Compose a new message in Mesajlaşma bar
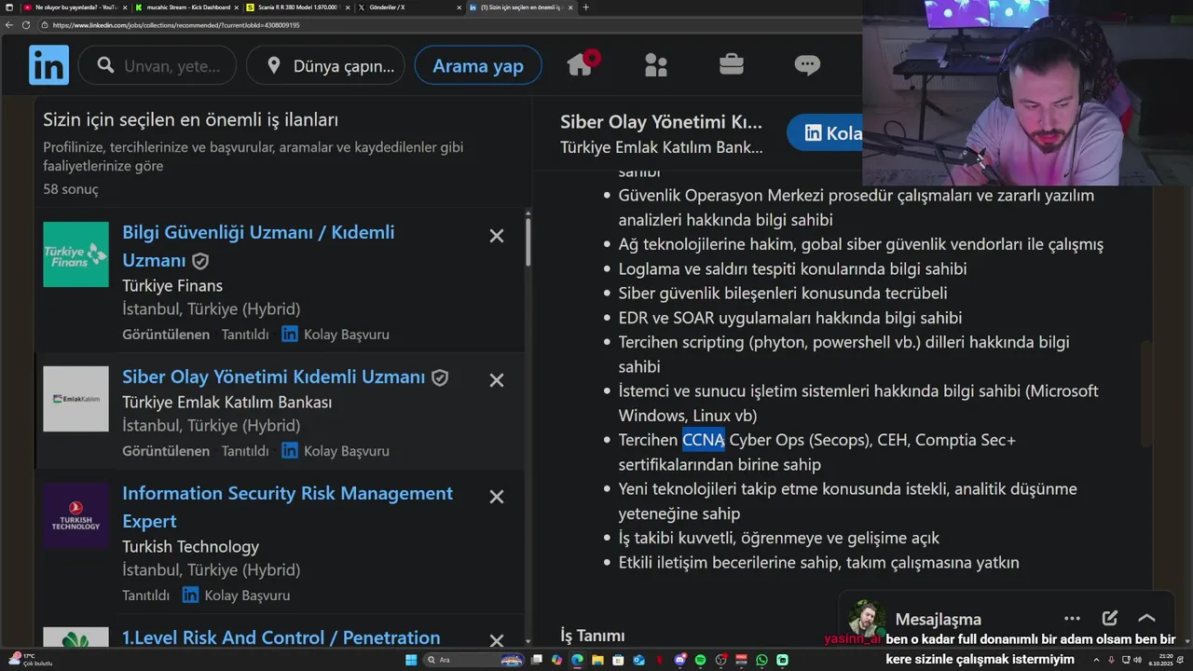 tap(1109, 618)
